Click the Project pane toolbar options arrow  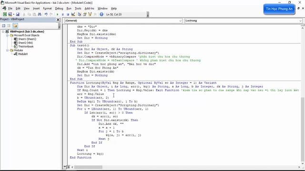pos(59,26)
